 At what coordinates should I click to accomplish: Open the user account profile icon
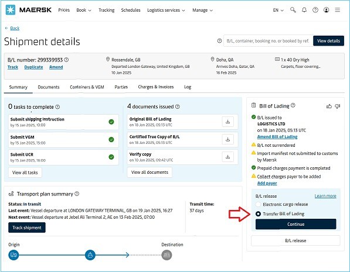point(326,10)
